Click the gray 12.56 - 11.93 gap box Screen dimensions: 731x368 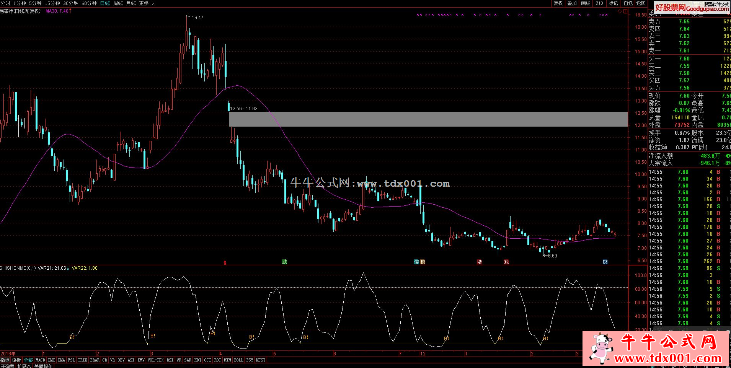tap(429, 119)
